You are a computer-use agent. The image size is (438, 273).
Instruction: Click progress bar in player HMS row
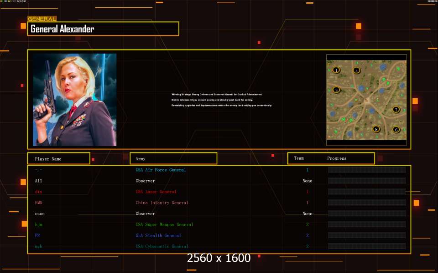[367, 202]
